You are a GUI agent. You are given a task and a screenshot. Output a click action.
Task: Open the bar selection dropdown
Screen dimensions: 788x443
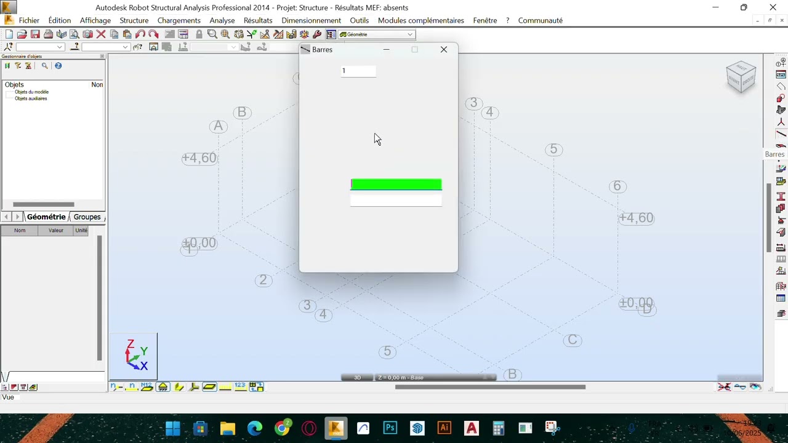click(x=125, y=47)
